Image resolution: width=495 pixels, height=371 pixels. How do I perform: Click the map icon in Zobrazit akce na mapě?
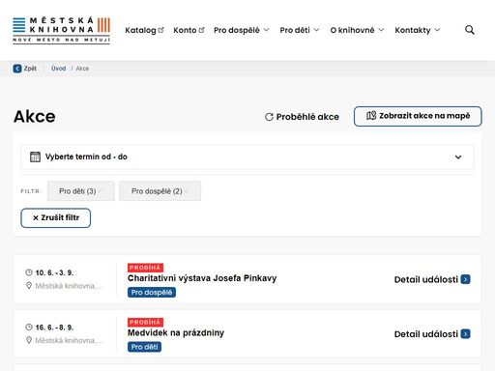tap(371, 116)
